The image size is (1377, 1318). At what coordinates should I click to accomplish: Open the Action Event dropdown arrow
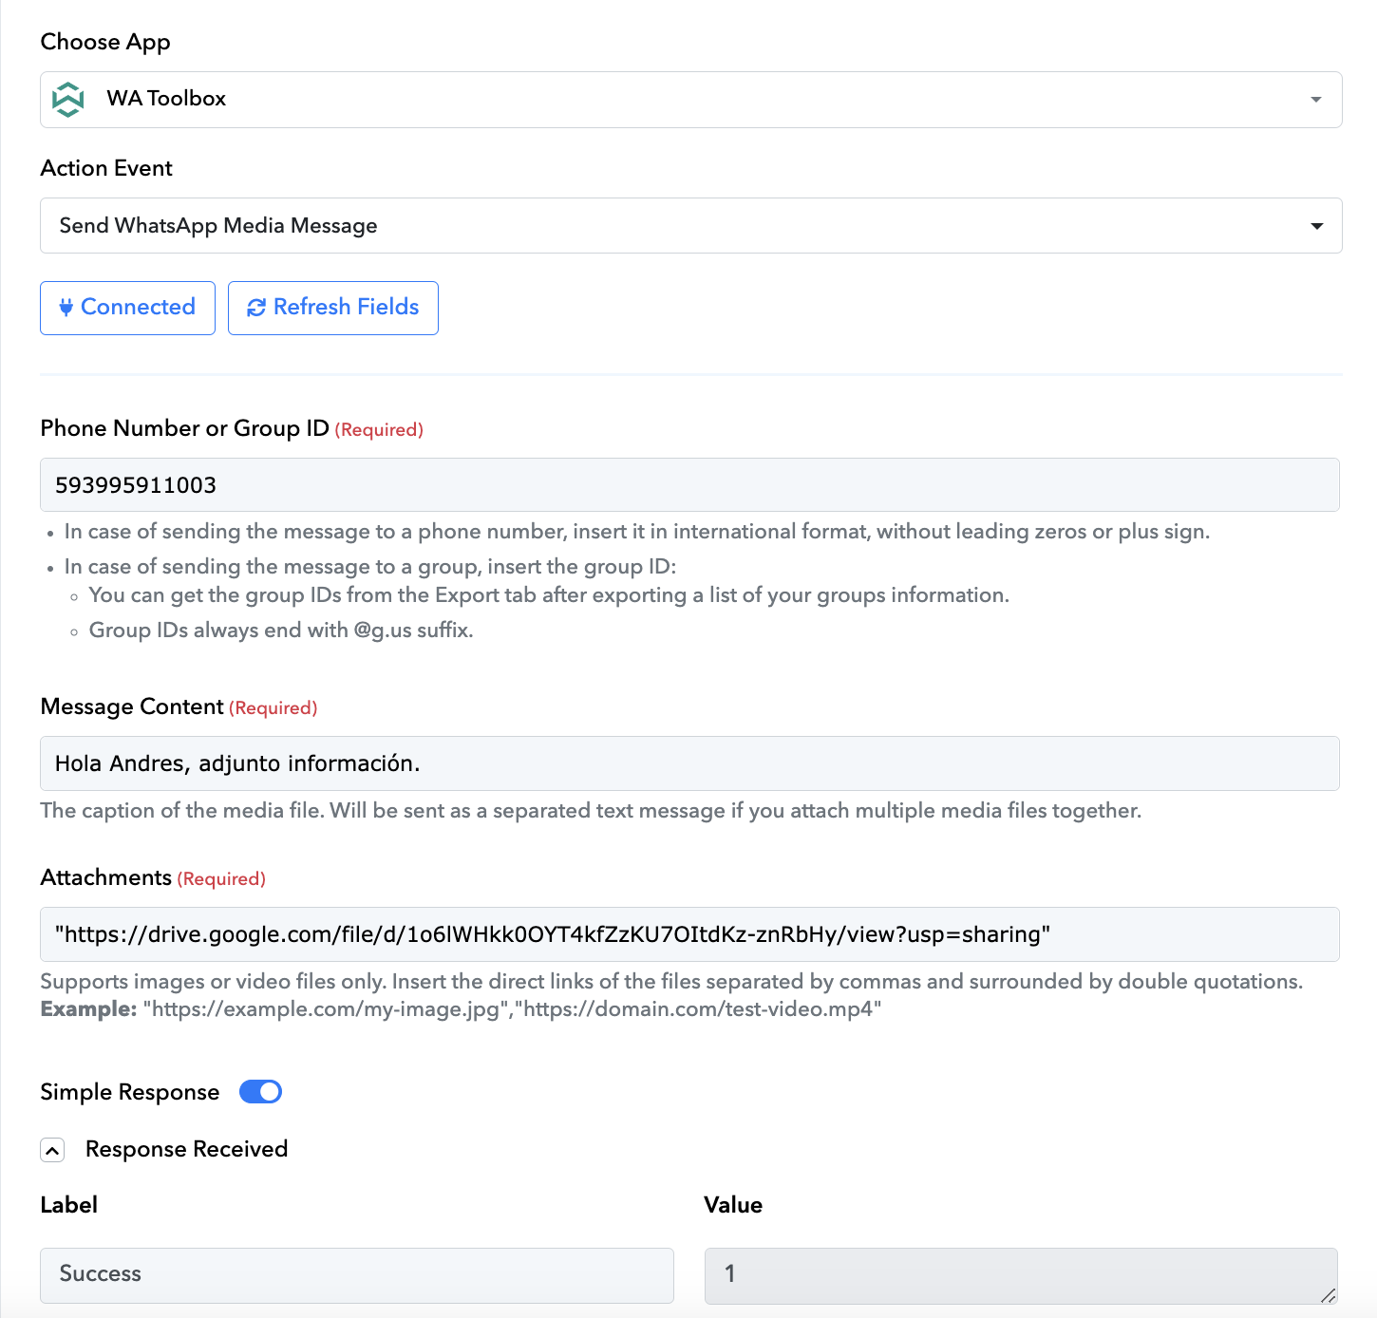click(x=1317, y=226)
